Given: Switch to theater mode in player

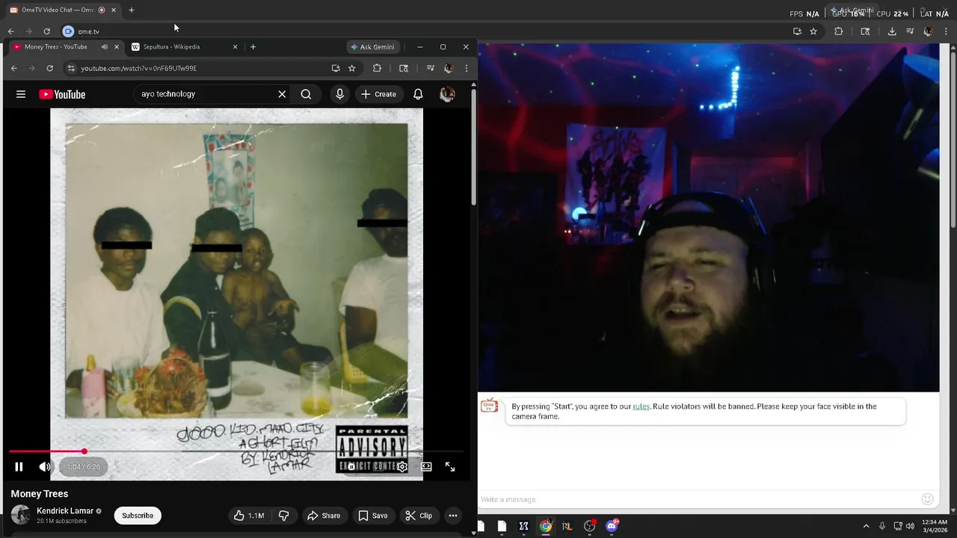Looking at the screenshot, I should tap(426, 467).
